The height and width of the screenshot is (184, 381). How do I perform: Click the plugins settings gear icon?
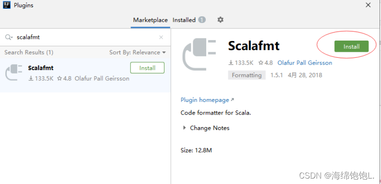click(220, 20)
